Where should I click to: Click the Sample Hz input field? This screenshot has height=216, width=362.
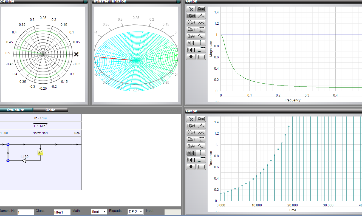[26, 212]
